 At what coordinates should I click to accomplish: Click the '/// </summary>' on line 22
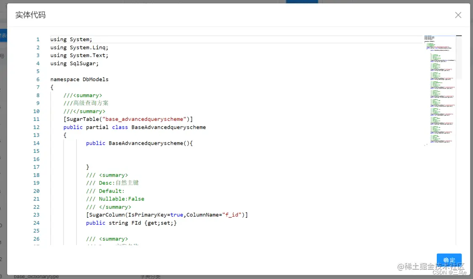pos(109,207)
